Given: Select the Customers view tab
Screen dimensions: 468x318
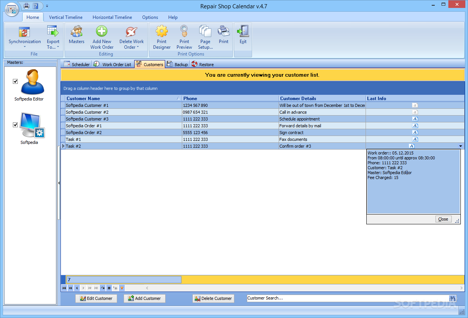Looking at the screenshot, I should (x=150, y=65).
